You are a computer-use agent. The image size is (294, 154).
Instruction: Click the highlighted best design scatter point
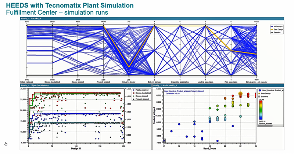(241, 94)
